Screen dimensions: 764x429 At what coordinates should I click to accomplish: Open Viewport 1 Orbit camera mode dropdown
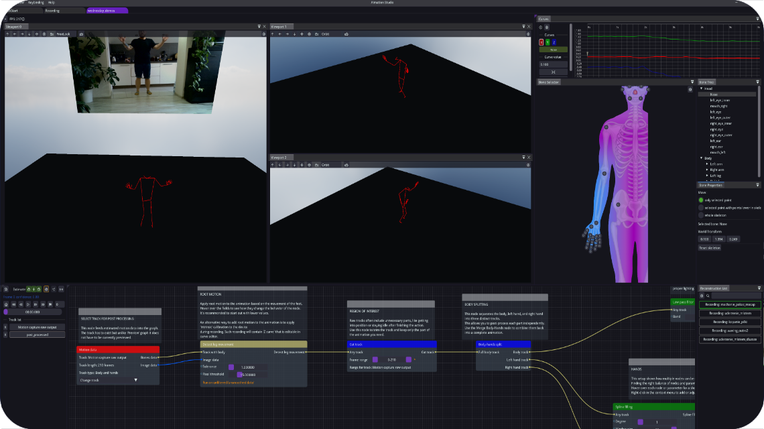point(331,34)
